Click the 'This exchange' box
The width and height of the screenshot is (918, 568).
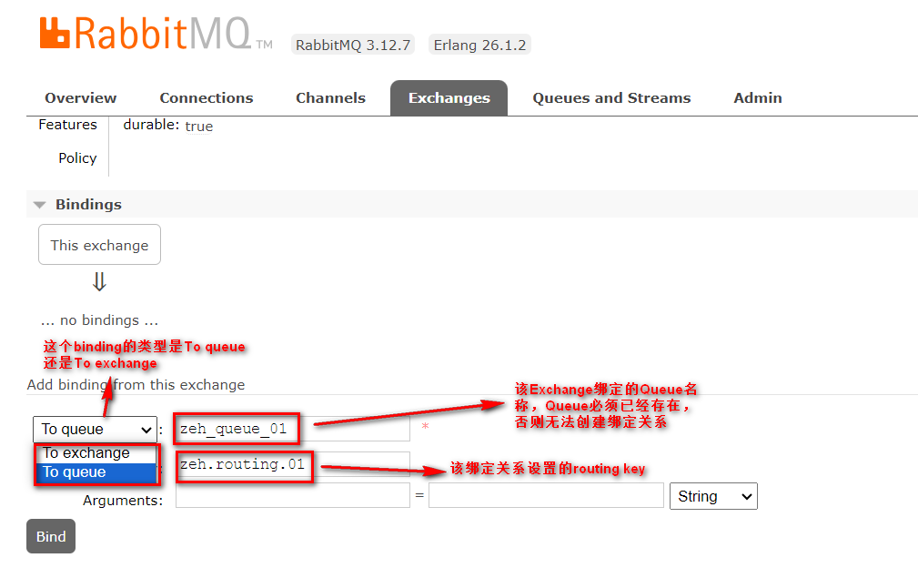(x=99, y=245)
